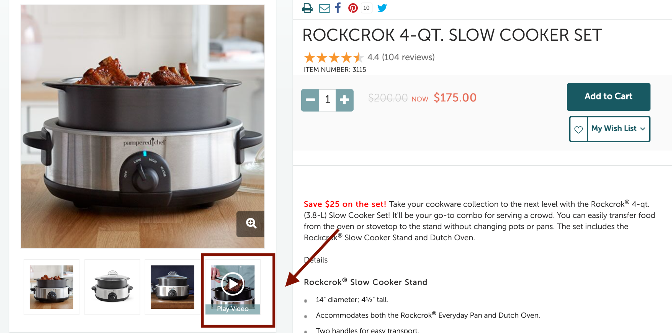672x333 pixels.
Task: Share the product via the email icon
Action: point(324,8)
